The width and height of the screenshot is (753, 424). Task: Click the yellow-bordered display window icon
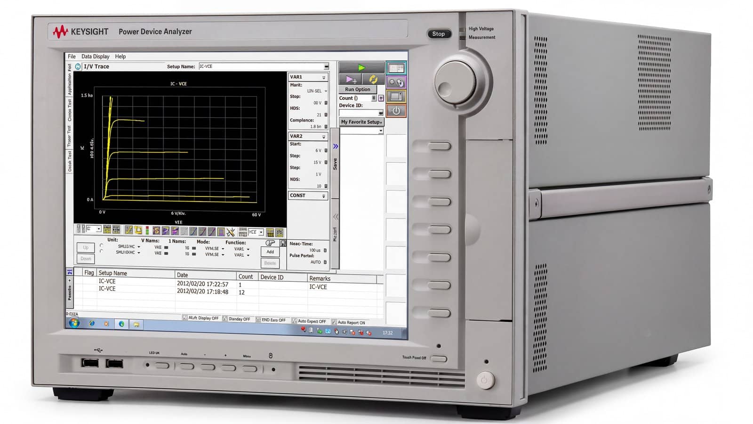(x=396, y=97)
